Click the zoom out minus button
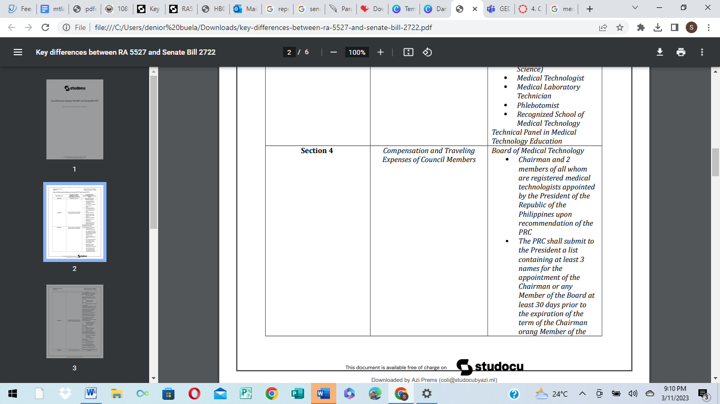720x404 pixels. coord(333,52)
